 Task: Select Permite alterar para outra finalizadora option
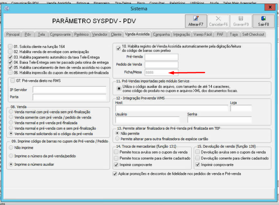click(x=117, y=139)
